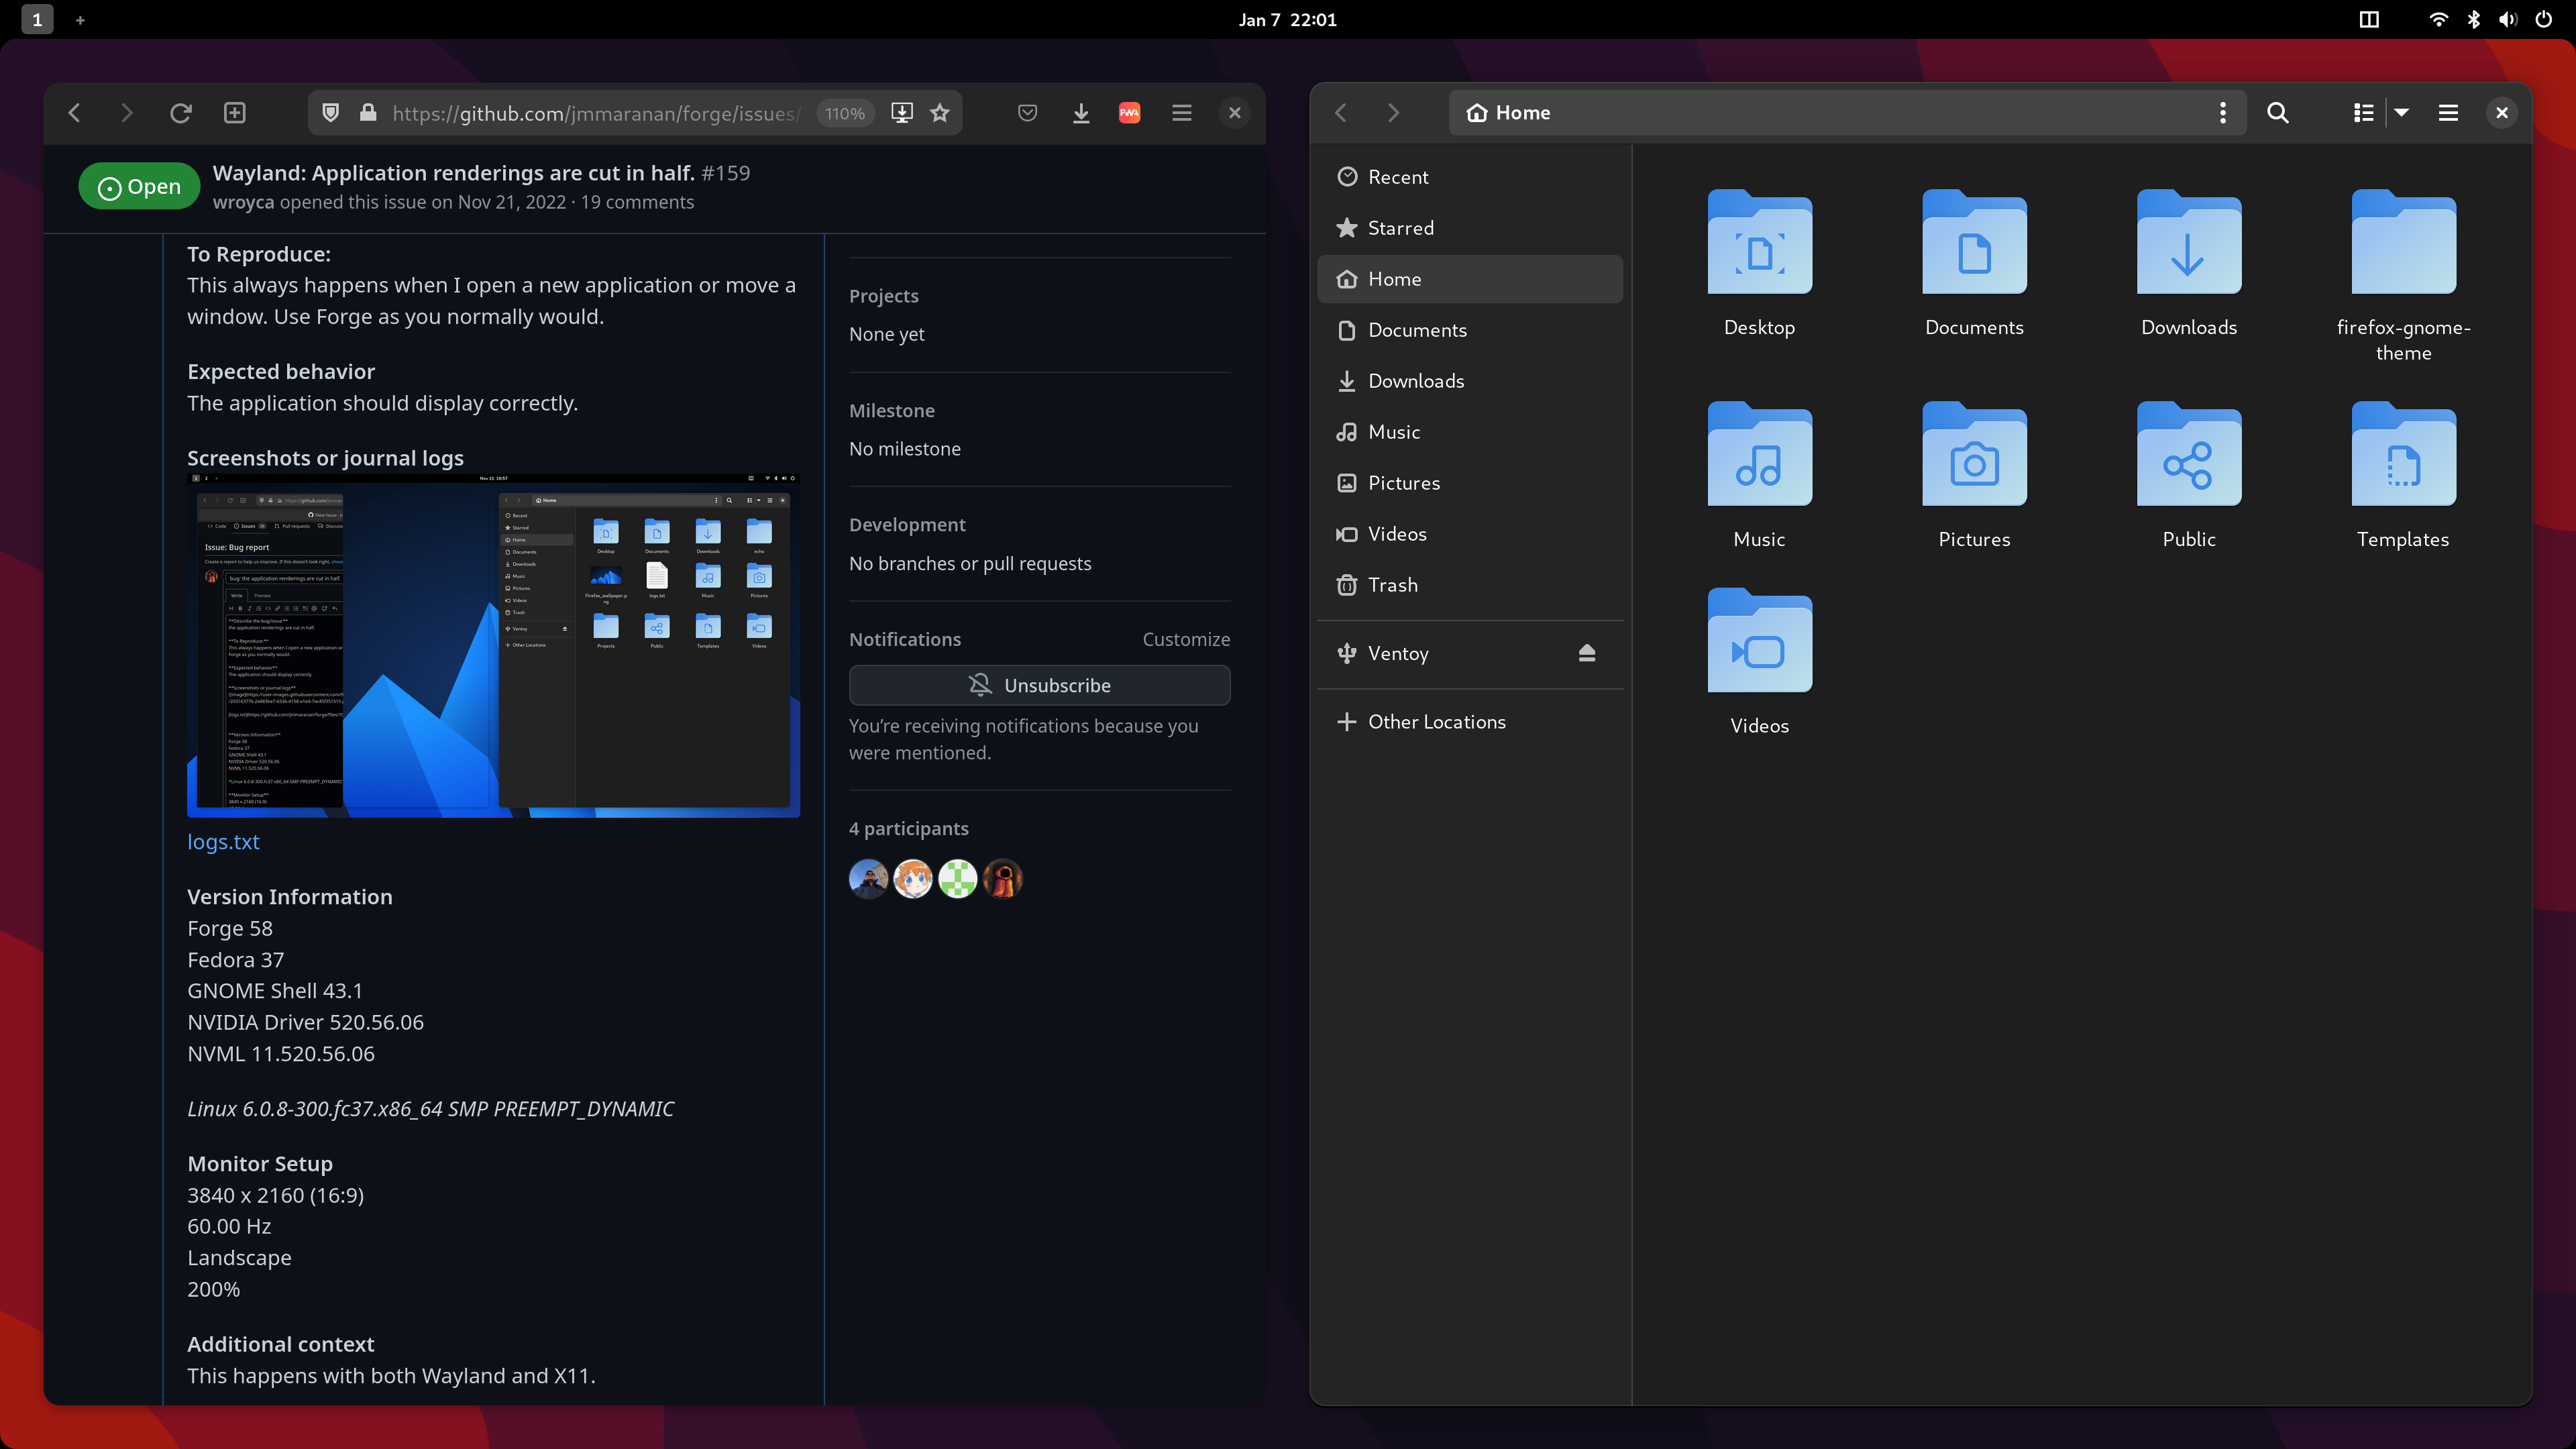Viewport: 2576px width, 1449px height.
Task: Bookmark this page with the star icon
Action: pyautogui.click(x=939, y=113)
